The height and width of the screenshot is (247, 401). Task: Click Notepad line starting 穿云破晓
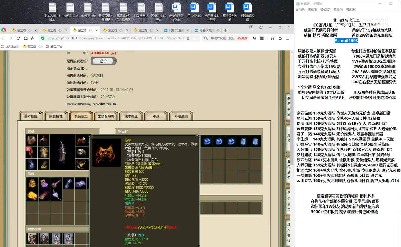click(344, 113)
